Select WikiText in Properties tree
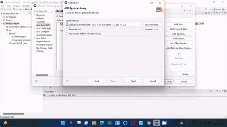Image resolution: width=227 pixels, height=127 pixels. [40, 52]
